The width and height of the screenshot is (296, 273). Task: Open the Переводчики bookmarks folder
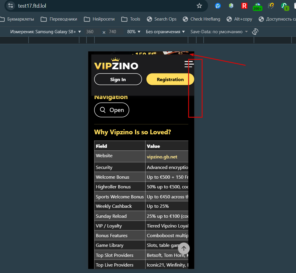(59, 19)
